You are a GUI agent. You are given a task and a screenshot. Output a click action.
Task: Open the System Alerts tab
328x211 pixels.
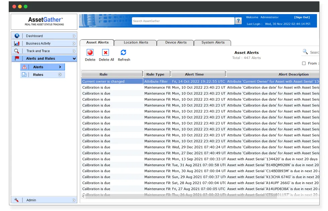point(213,43)
